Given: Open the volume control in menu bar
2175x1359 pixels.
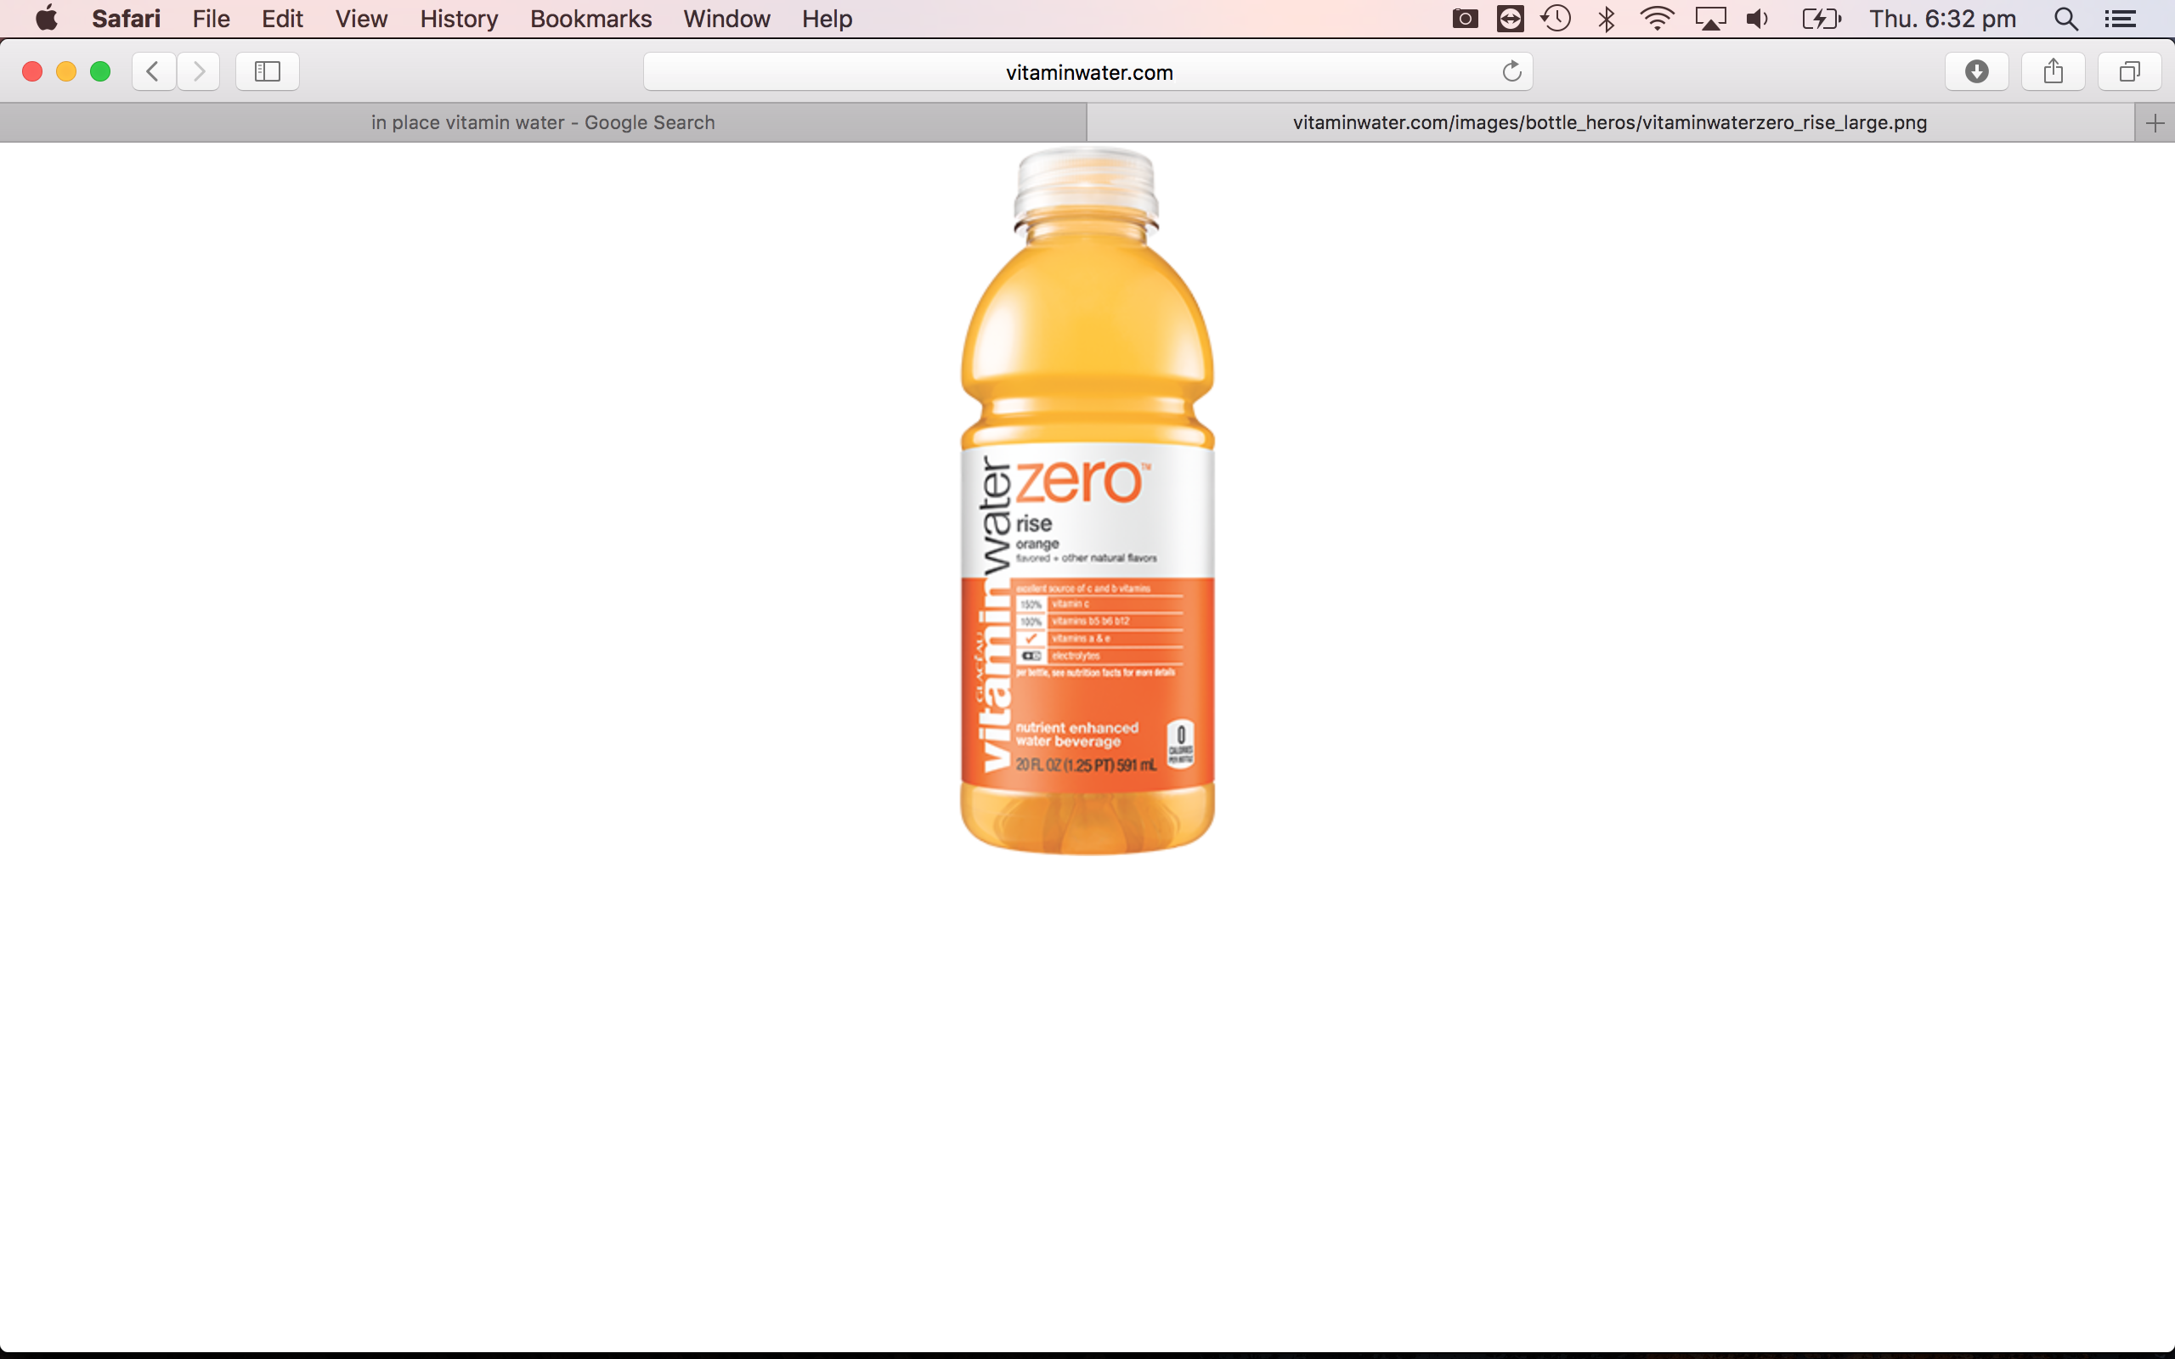Looking at the screenshot, I should pyautogui.click(x=1757, y=19).
